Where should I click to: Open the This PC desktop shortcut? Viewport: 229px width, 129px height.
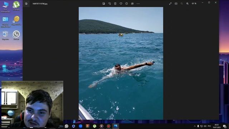point(5,7)
